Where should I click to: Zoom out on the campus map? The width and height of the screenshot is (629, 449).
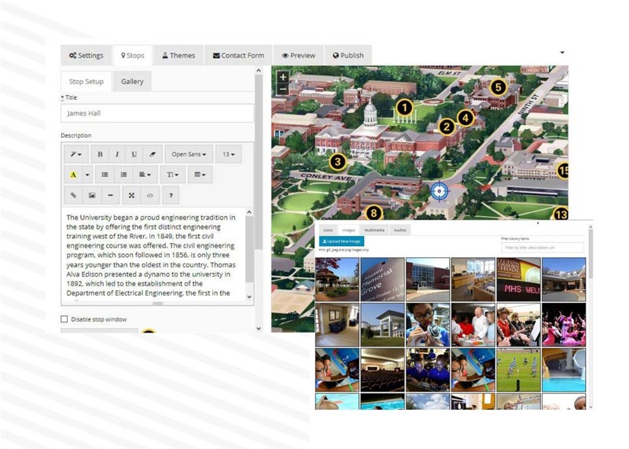pyautogui.click(x=283, y=89)
